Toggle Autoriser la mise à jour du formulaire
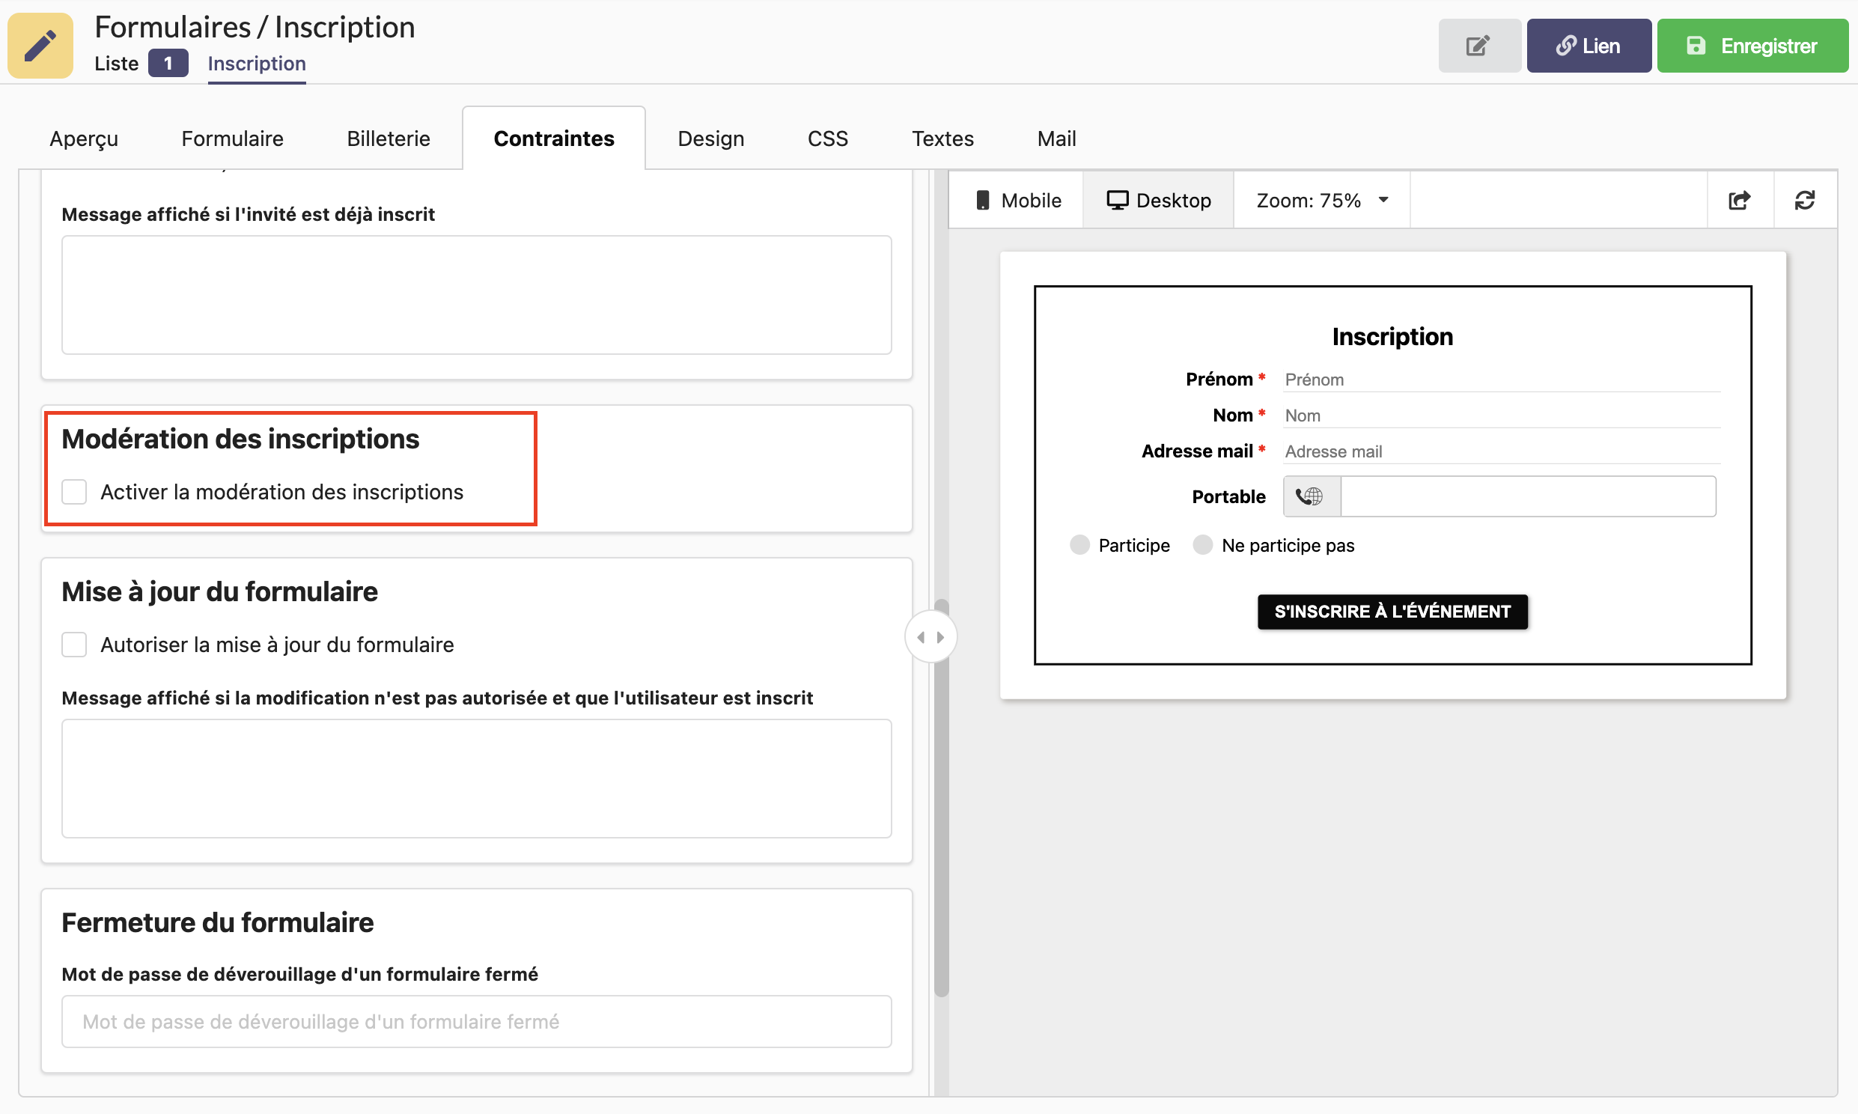Viewport: 1858px width, 1114px height. tap(76, 645)
